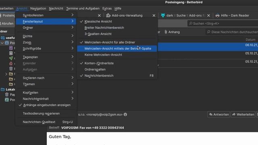Click the purple drafts folder icon
This screenshot has width=258, height=145.
coord(11,48)
